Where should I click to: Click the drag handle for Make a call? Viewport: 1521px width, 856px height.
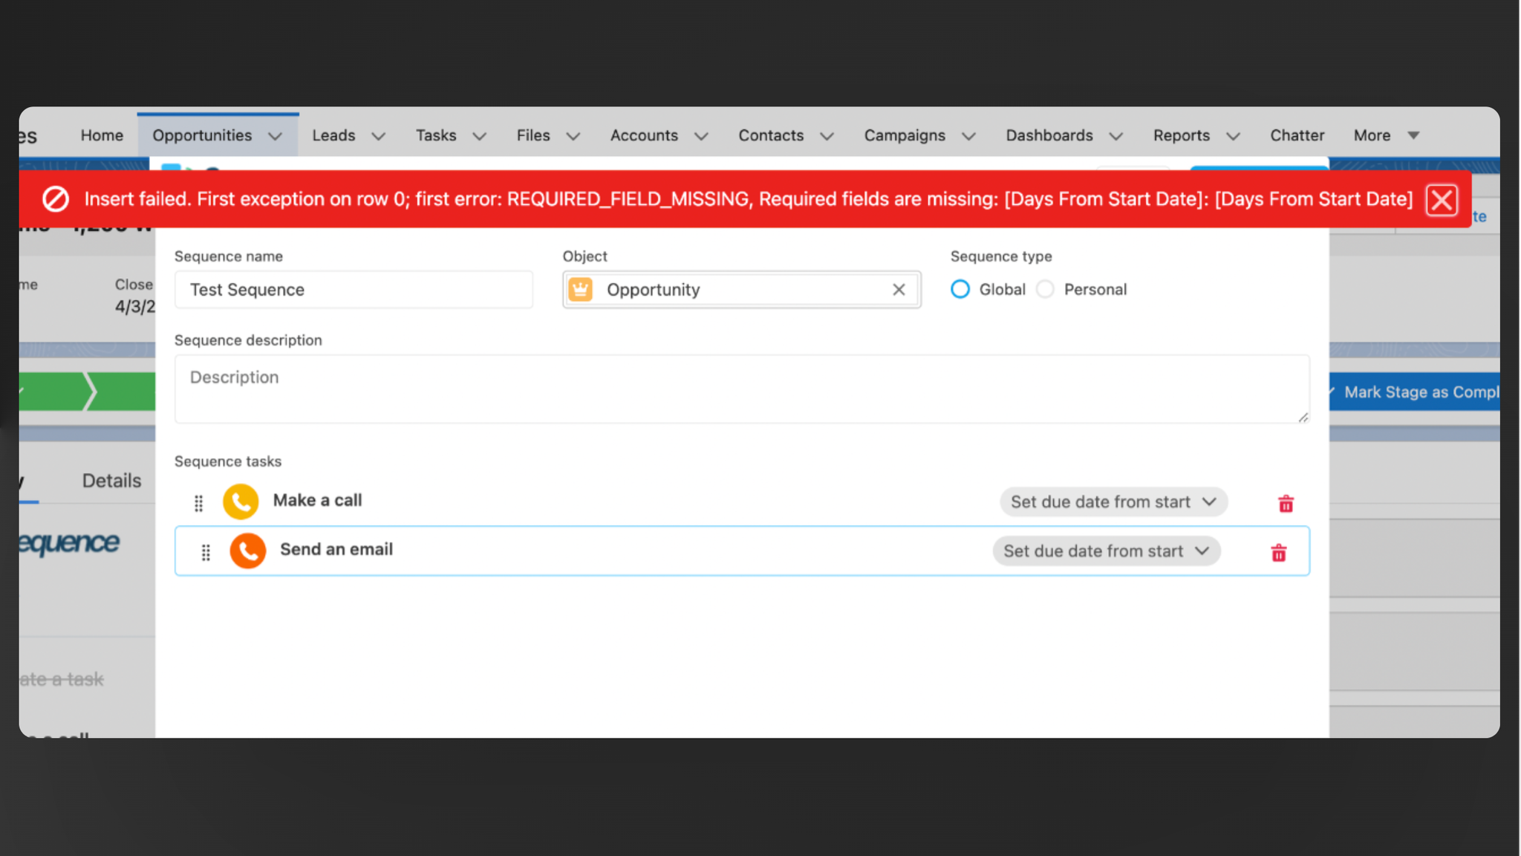(198, 503)
